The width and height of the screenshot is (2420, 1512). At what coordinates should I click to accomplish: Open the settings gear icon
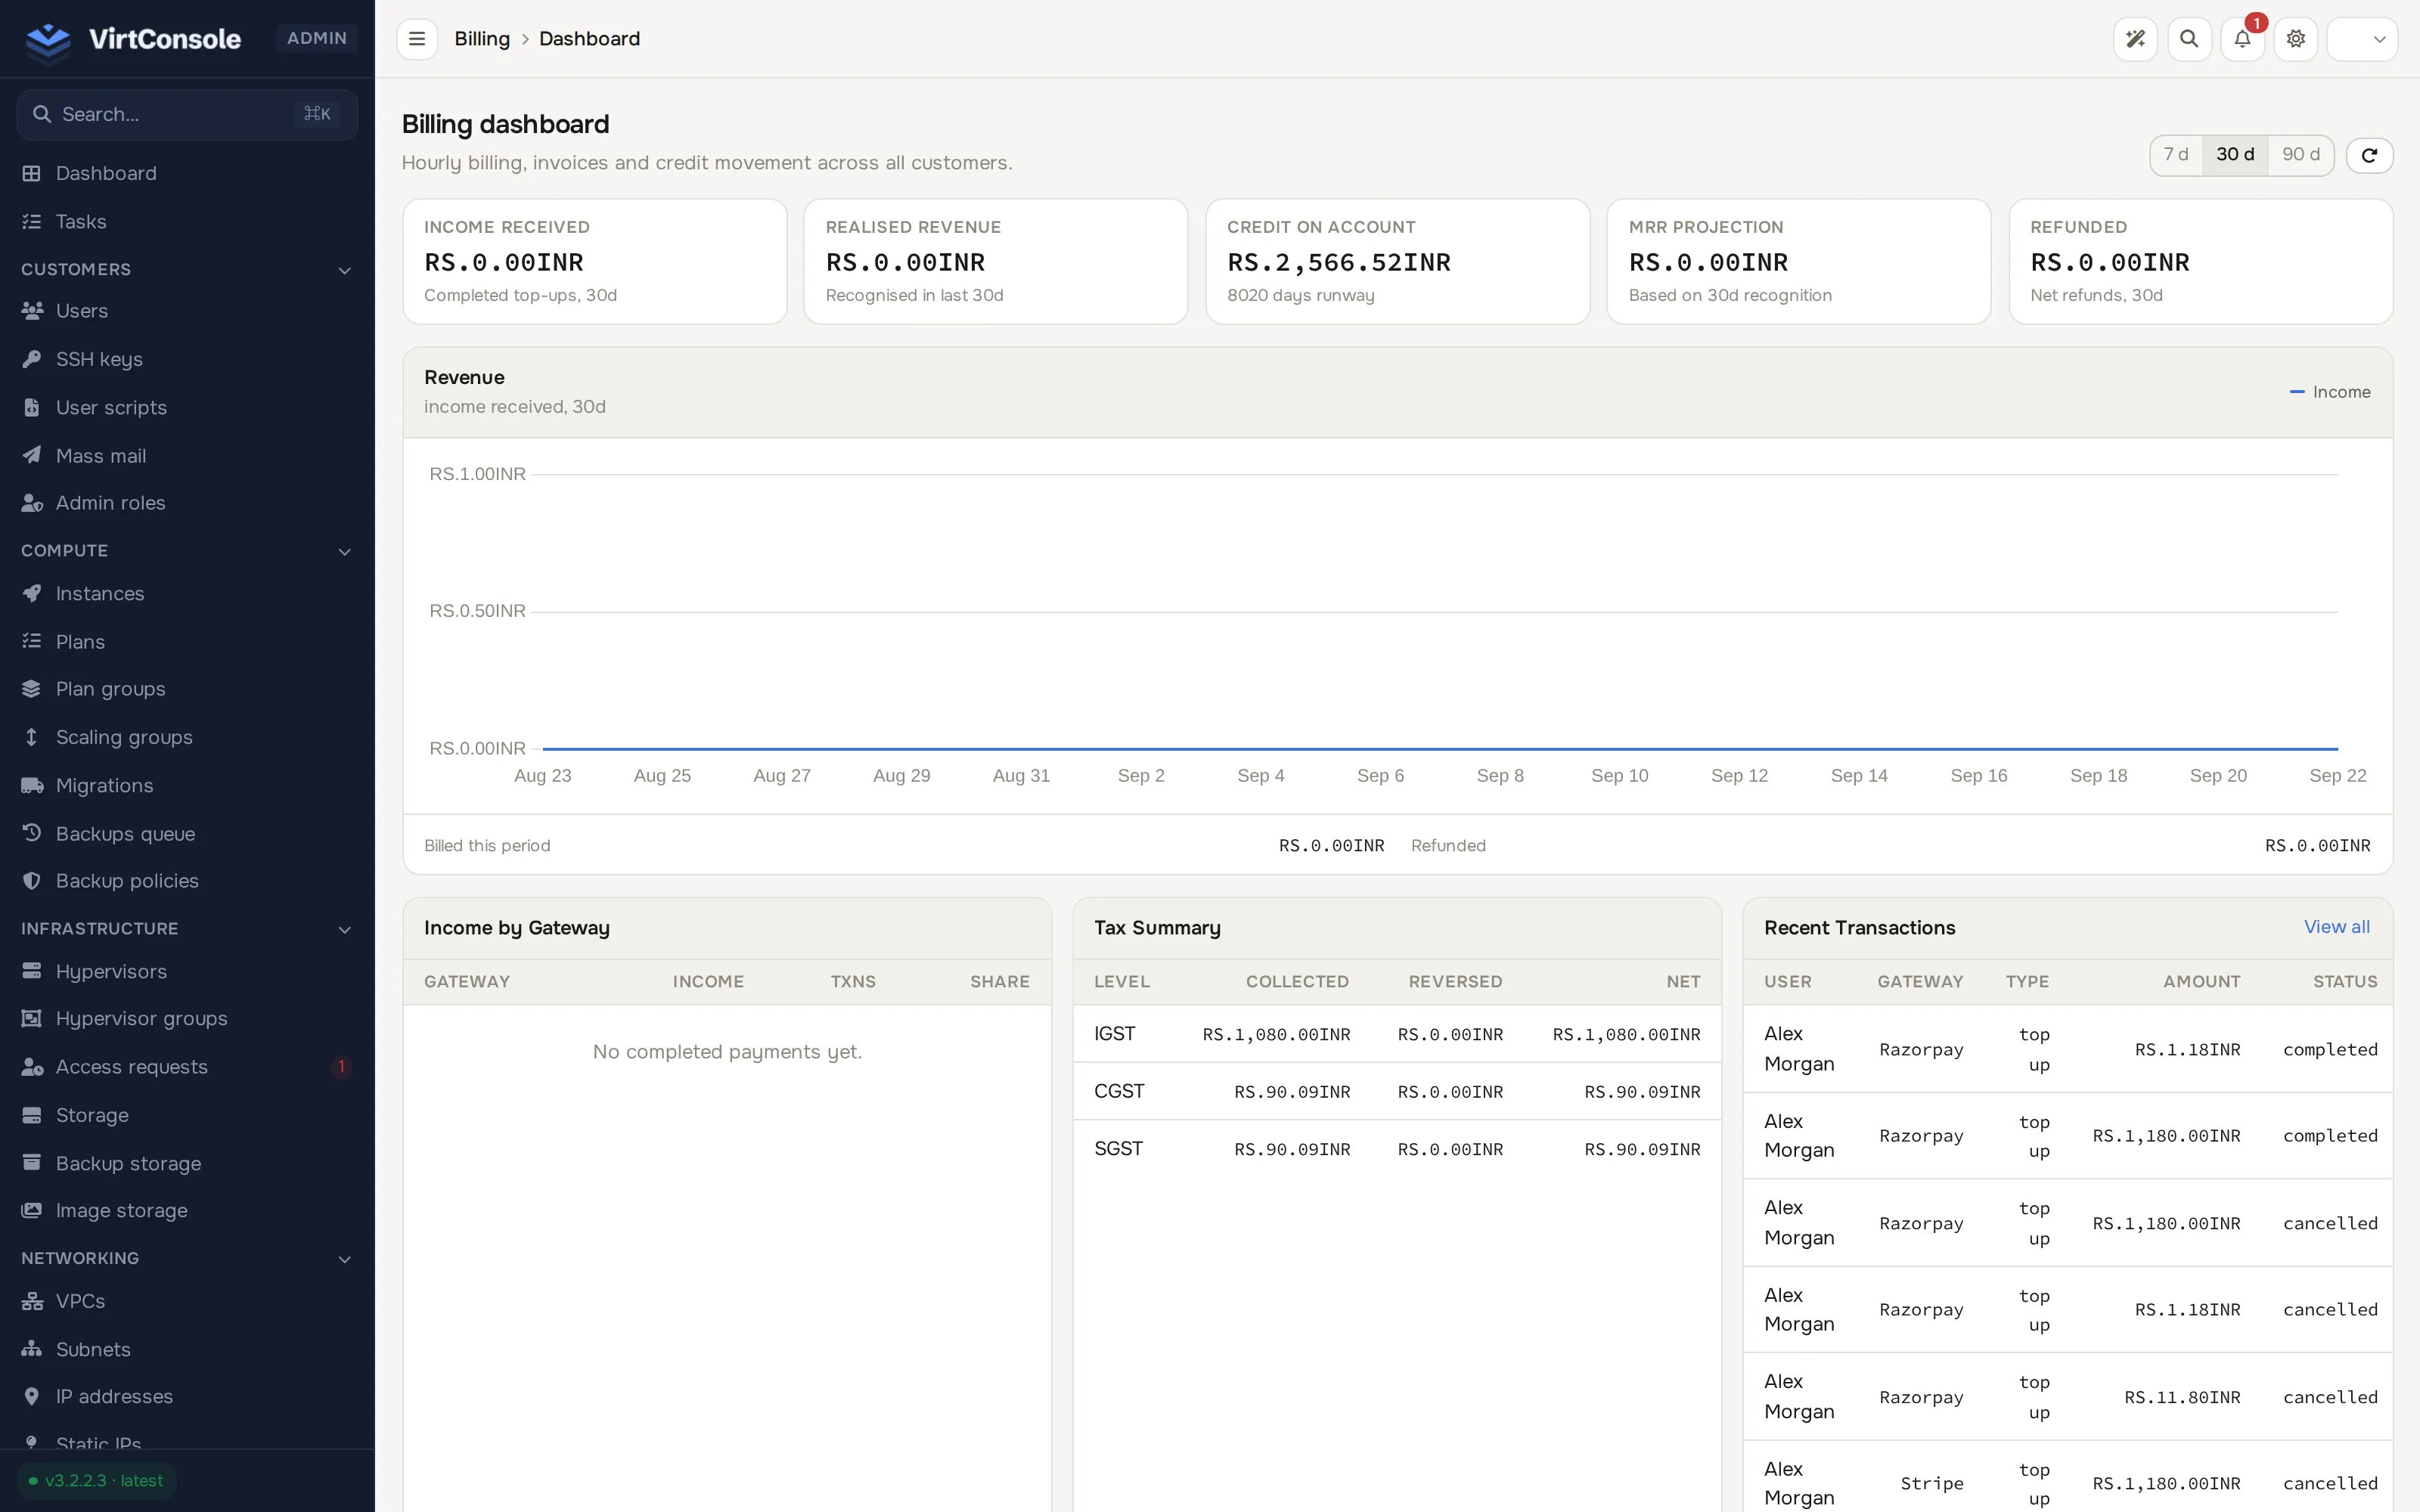(2296, 39)
